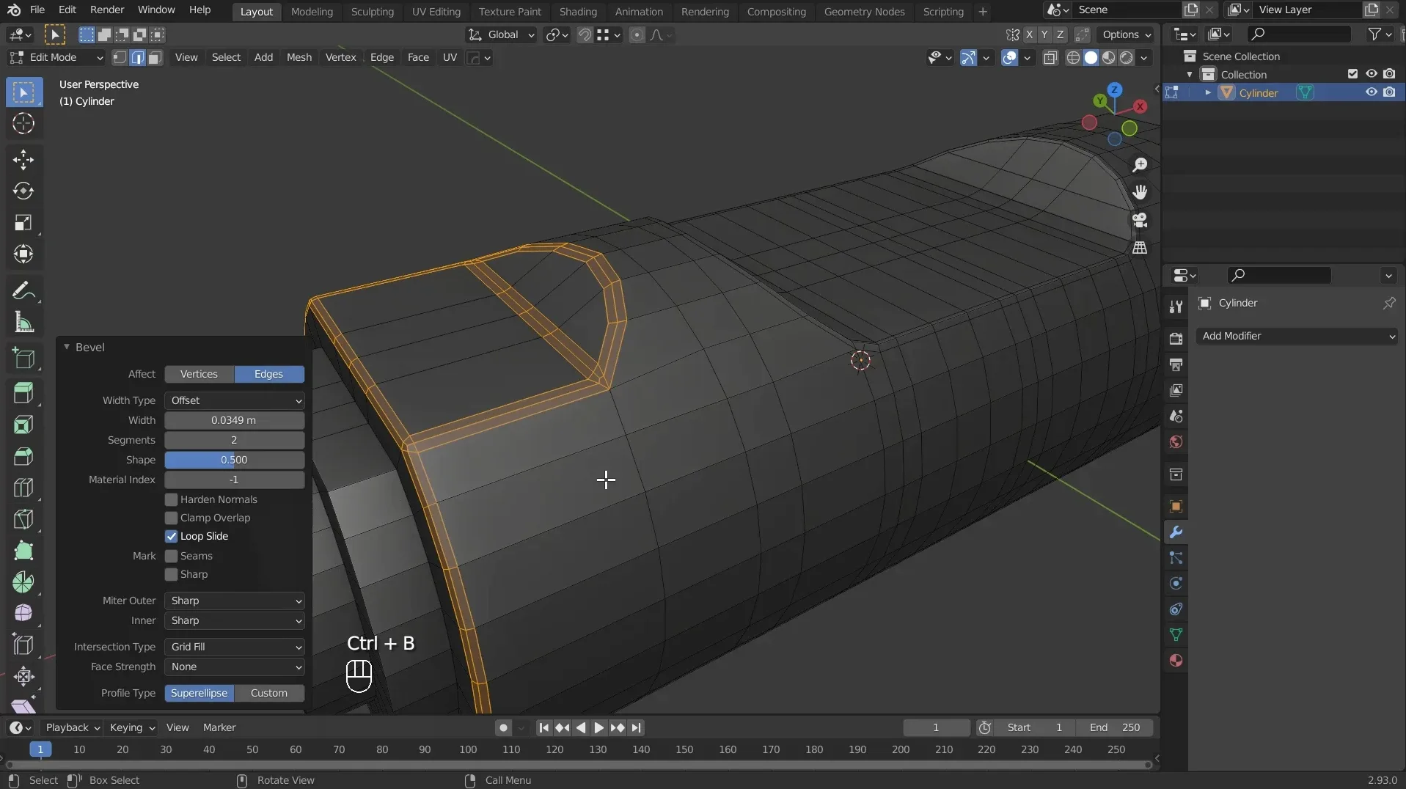The height and width of the screenshot is (789, 1406).
Task: Open the Width Type dropdown
Action: point(234,400)
